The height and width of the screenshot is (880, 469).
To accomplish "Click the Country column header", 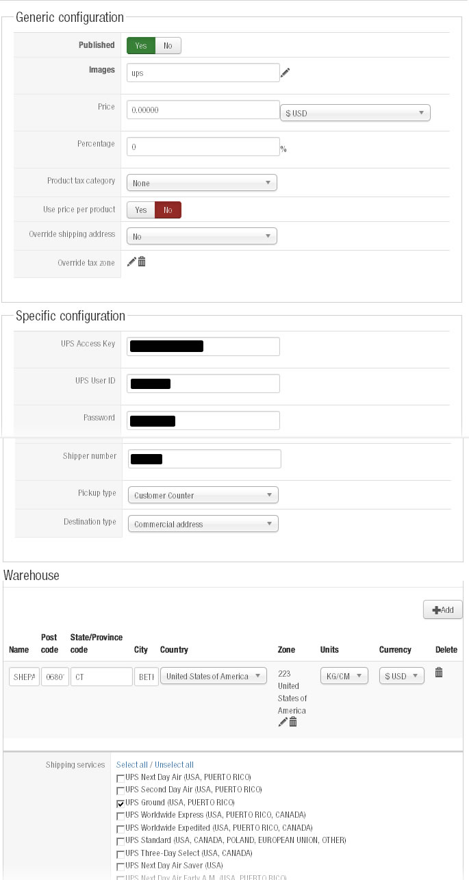I will [x=174, y=649].
